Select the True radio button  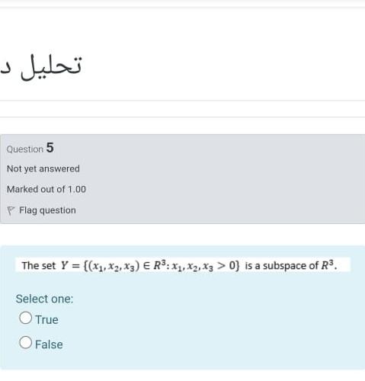pos(25,318)
